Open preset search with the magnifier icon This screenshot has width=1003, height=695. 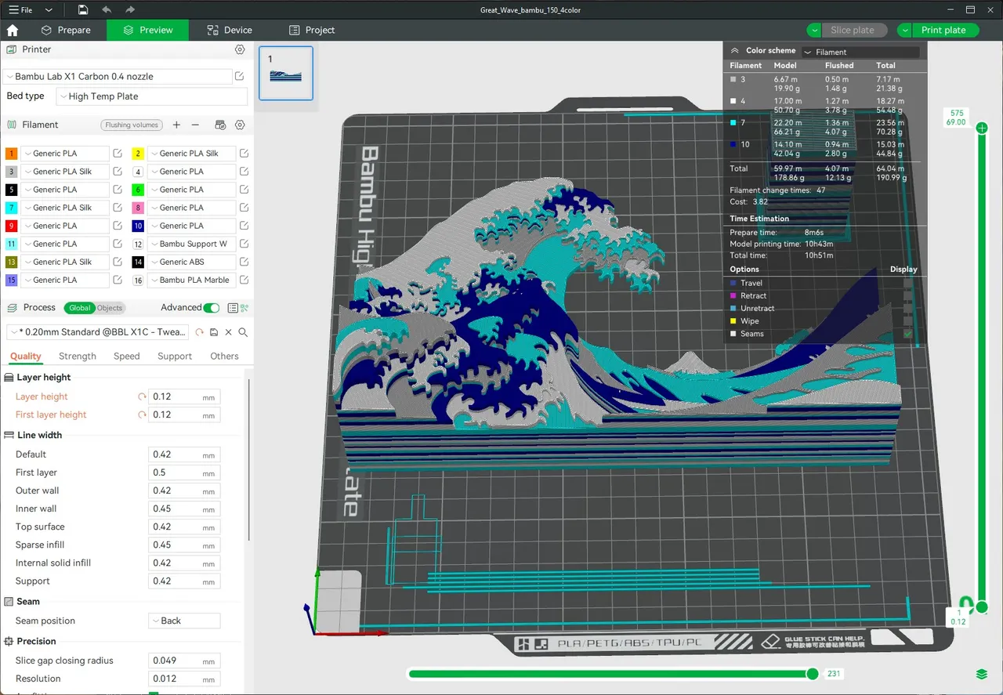(243, 332)
